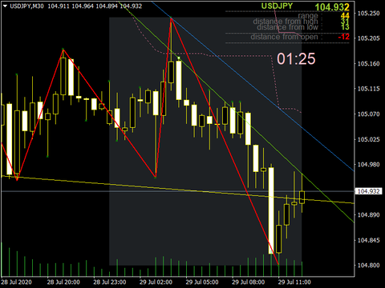Select the green USDJPY symbol label

277,6
